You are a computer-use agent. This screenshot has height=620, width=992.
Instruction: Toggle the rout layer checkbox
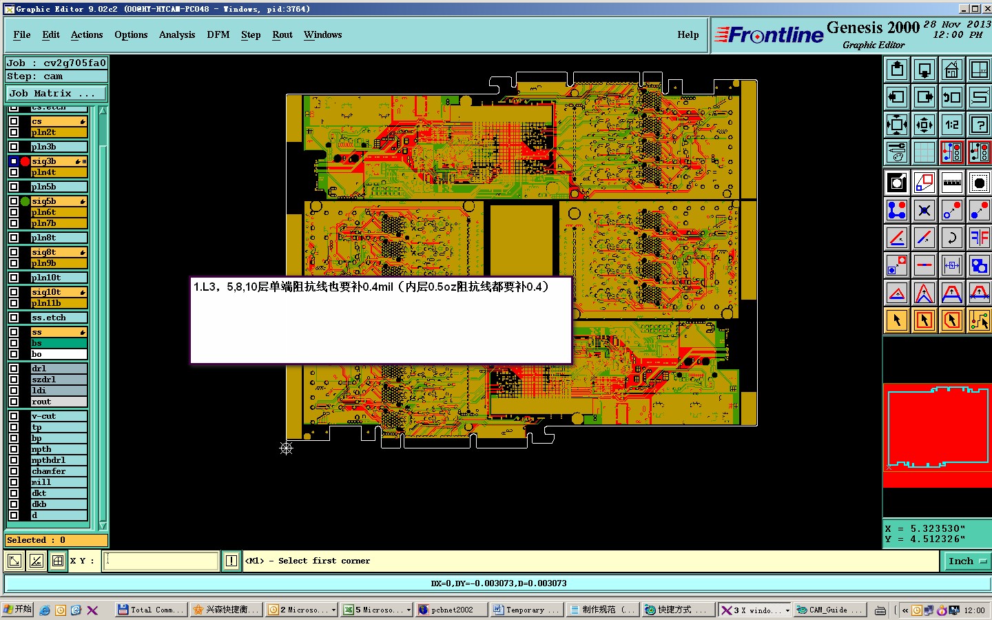pyautogui.click(x=14, y=402)
